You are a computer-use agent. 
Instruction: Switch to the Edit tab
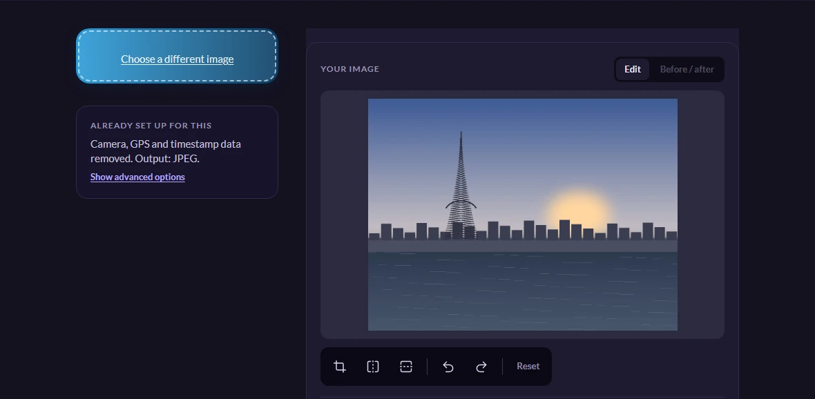pyautogui.click(x=633, y=69)
